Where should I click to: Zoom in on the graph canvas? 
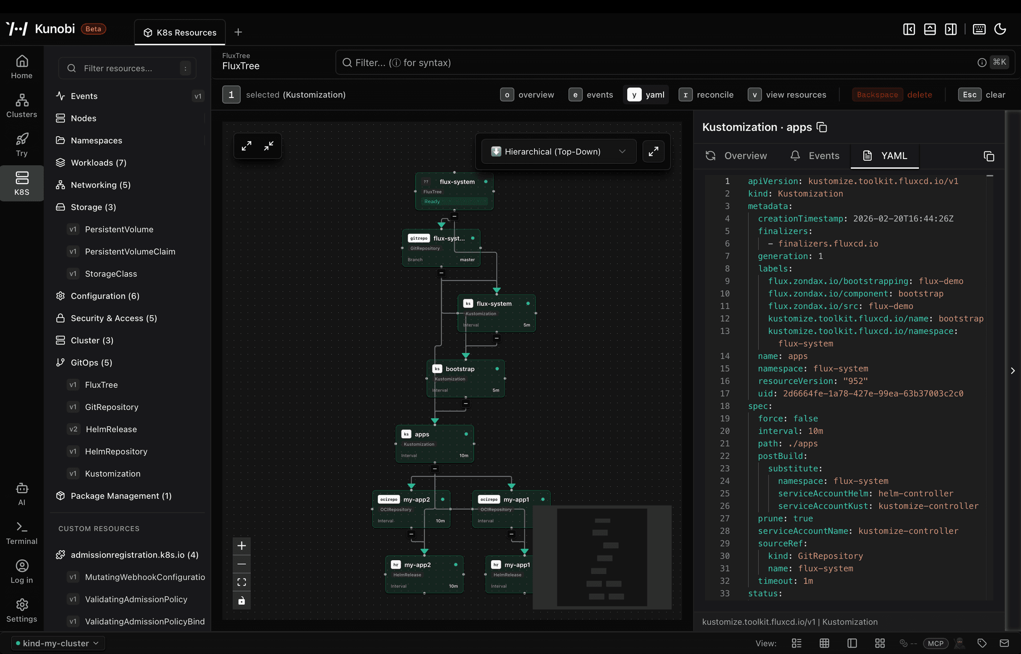(x=241, y=546)
